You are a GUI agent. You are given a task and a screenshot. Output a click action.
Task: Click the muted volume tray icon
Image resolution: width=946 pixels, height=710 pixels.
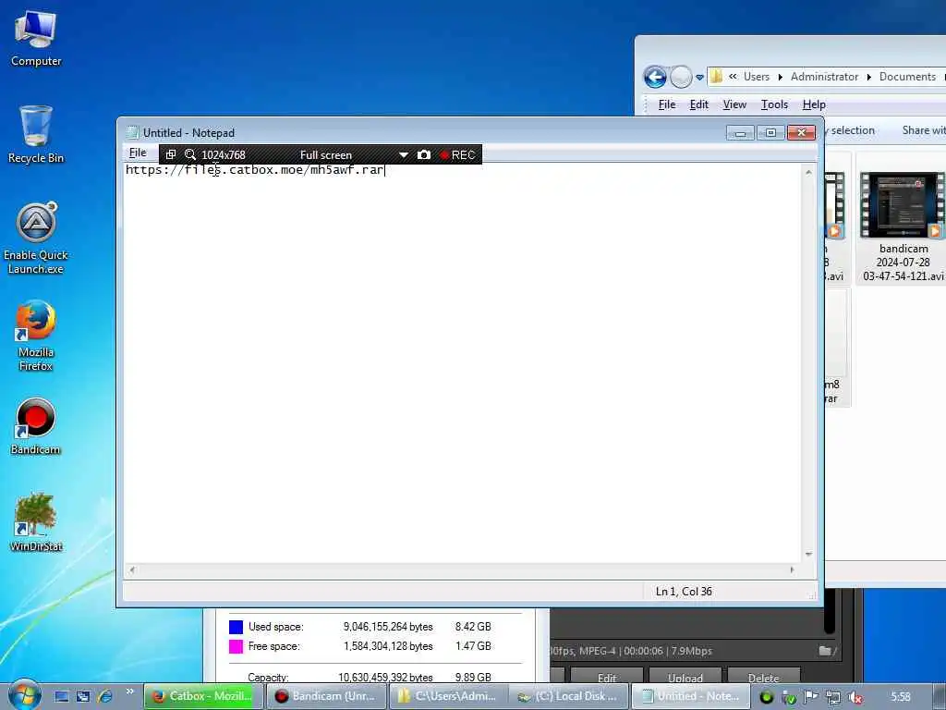click(855, 697)
